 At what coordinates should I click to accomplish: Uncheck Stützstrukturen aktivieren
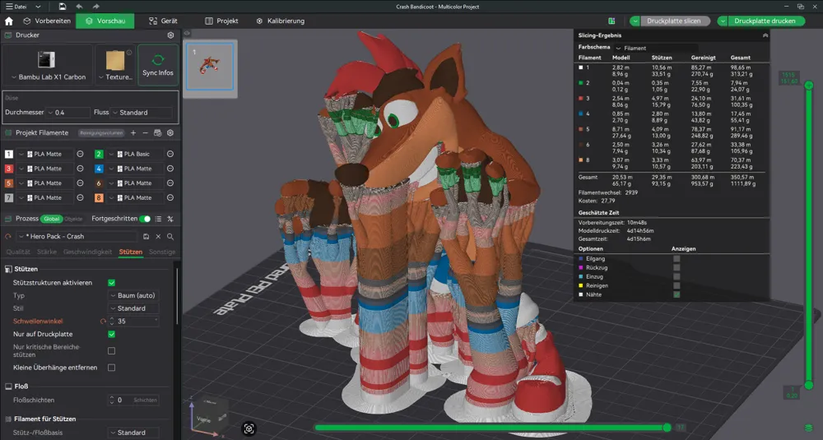[x=111, y=283]
